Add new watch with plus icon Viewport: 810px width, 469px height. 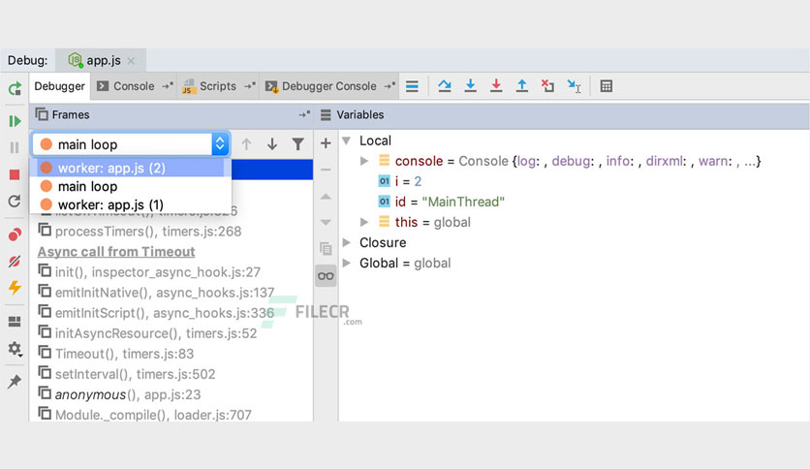[x=326, y=143]
